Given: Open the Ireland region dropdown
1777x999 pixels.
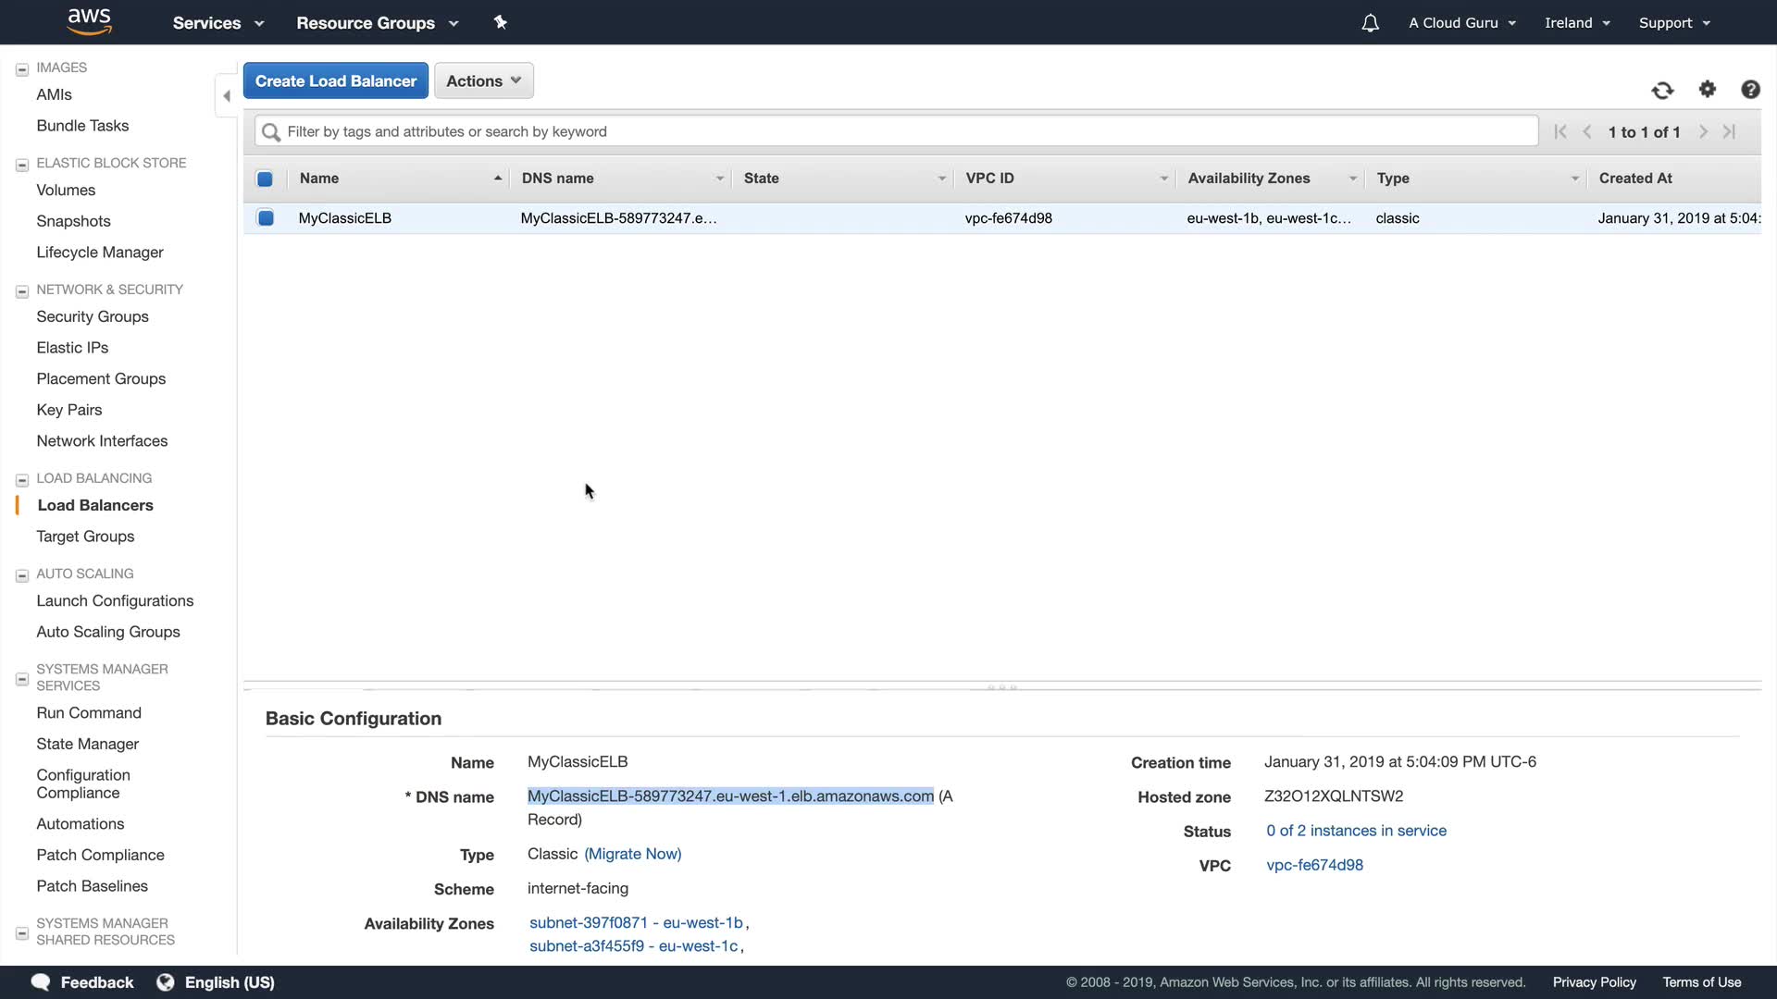Looking at the screenshot, I should (x=1577, y=23).
